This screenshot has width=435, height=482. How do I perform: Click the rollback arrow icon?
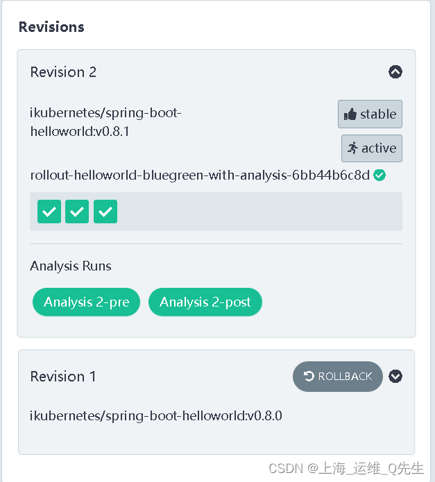pyautogui.click(x=309, y=376)
